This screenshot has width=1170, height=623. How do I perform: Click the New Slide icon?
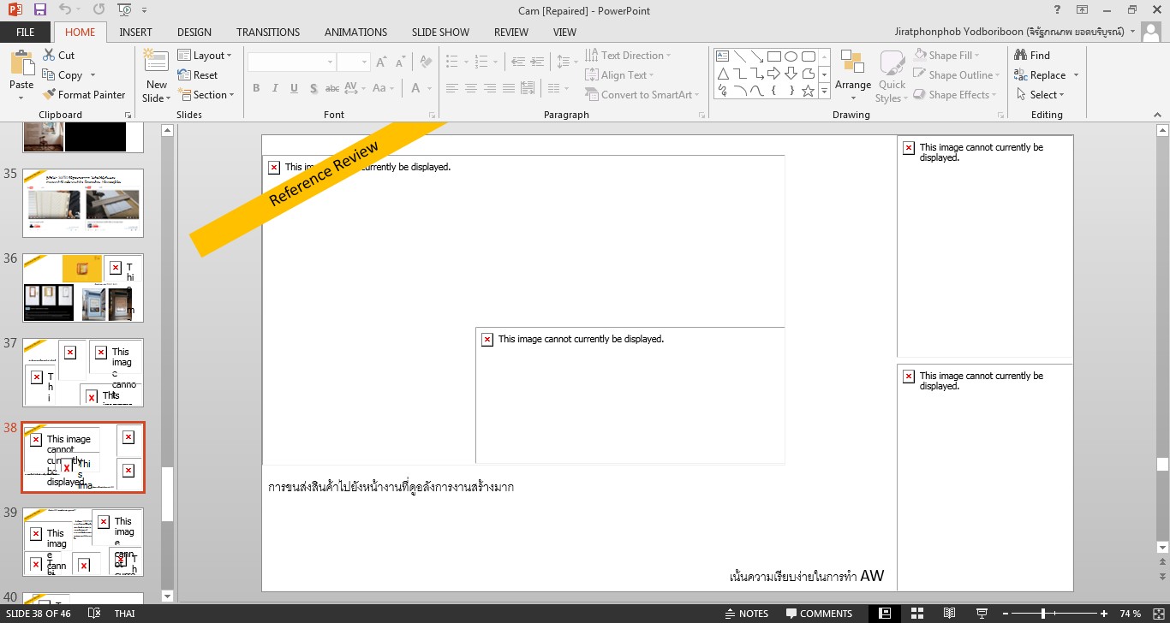point(156,62)
